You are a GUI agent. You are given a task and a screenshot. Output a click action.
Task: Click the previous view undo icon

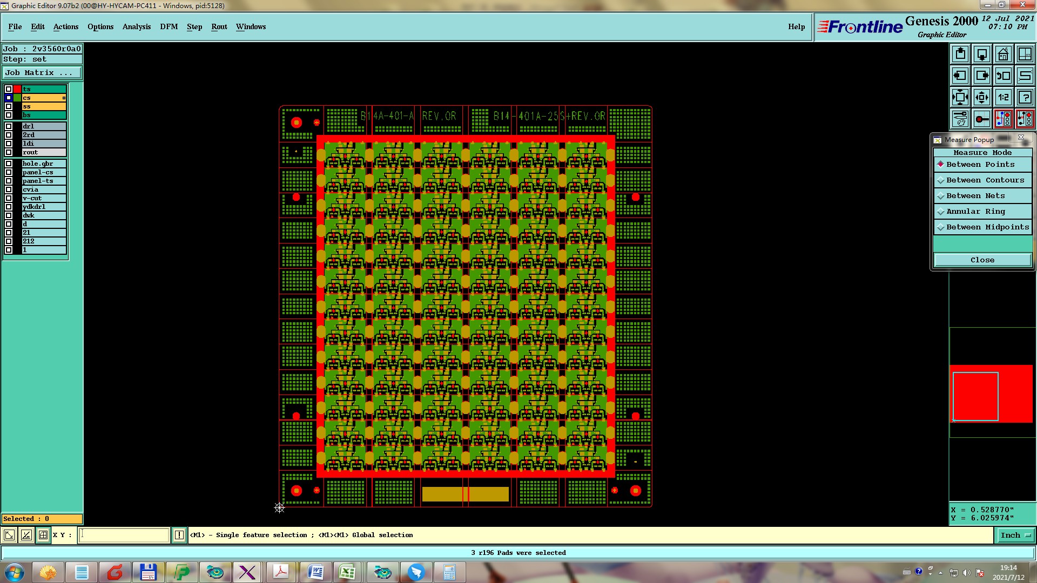[x=1003, y=76]
